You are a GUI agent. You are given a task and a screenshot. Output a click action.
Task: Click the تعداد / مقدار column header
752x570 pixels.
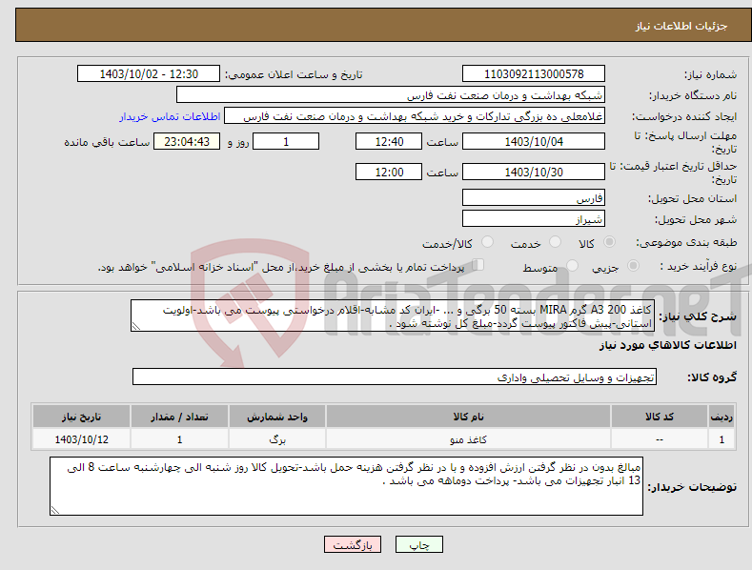click(179, 417)
